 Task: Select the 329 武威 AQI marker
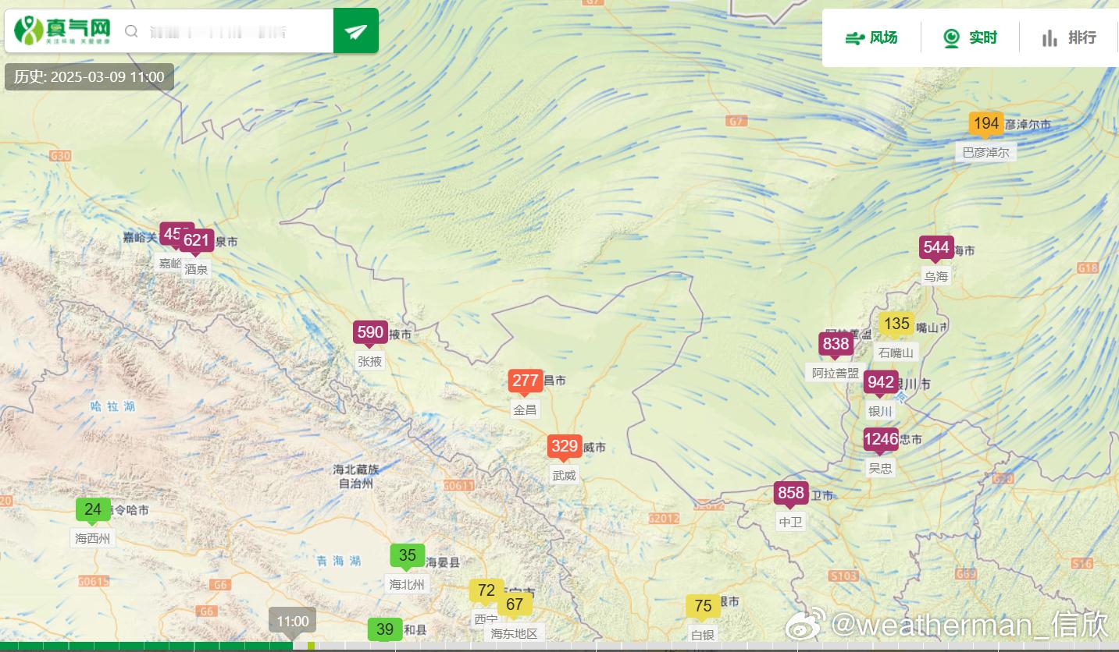point(563,448)
